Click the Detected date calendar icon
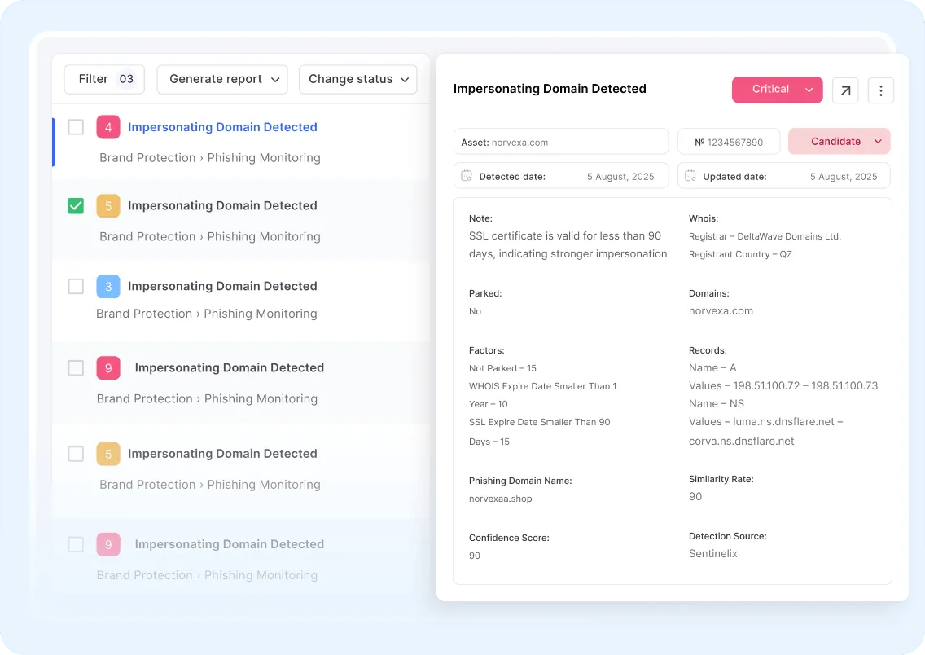Image resolution: width=925 pixels, height=655 pixels. pos(467,176)
